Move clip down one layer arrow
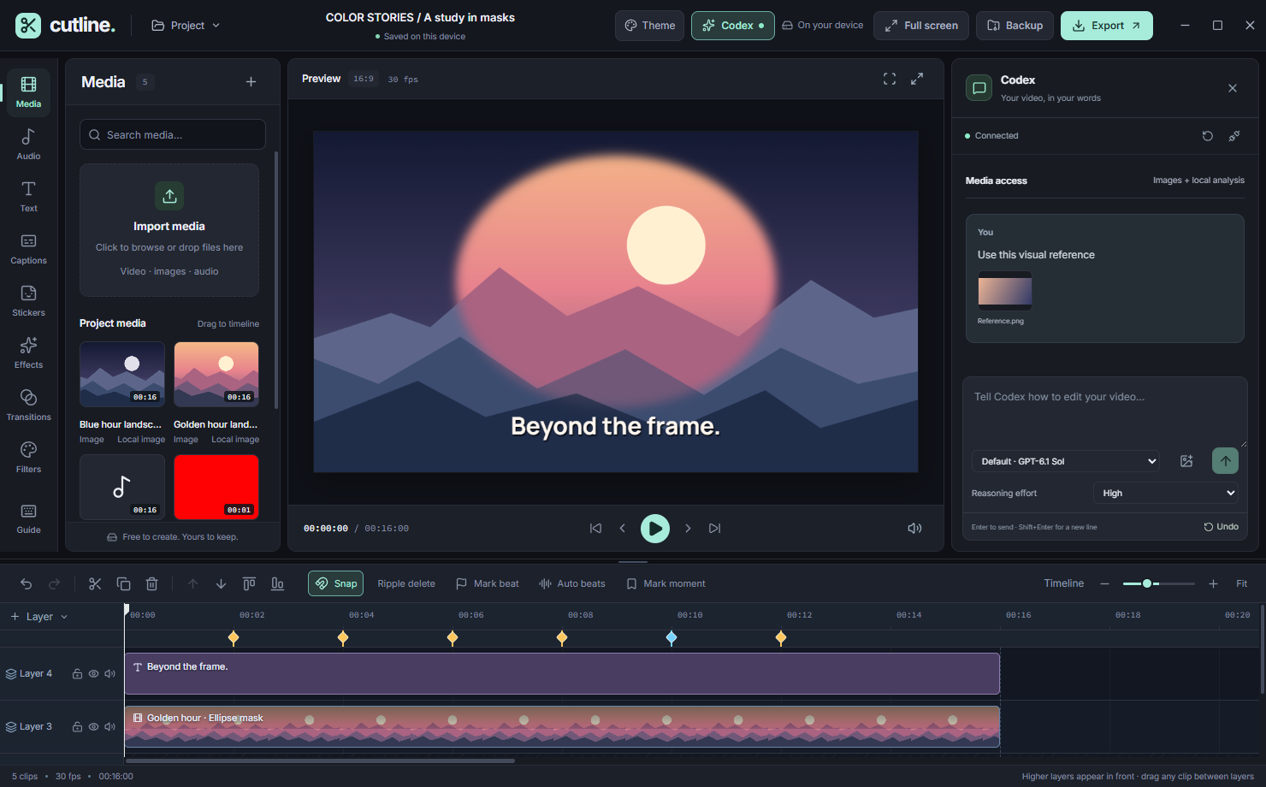The image size is (1266, 787). (x=221, y=583)
